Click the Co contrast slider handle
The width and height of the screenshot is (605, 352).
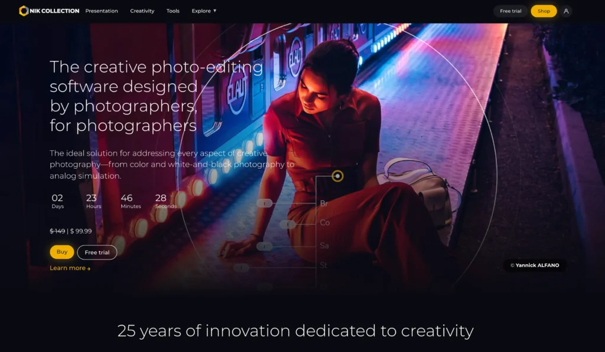tap(288, 223)
